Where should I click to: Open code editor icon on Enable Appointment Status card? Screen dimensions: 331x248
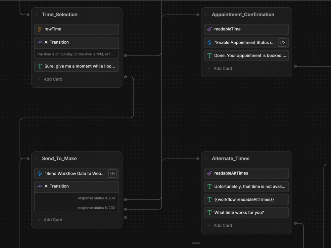tap(282, 42)
